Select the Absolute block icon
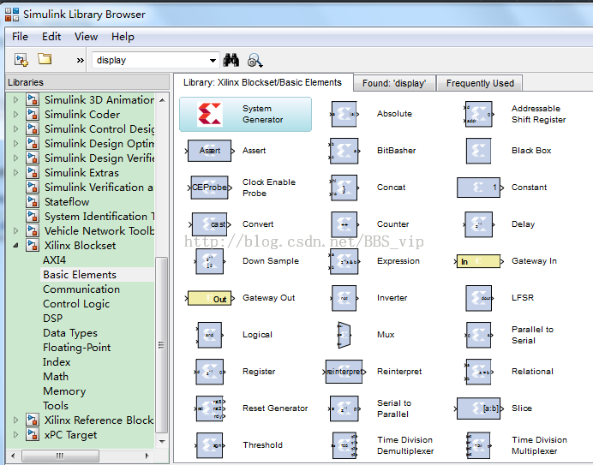Screen dimensions: 593x465 click(344, 114)
